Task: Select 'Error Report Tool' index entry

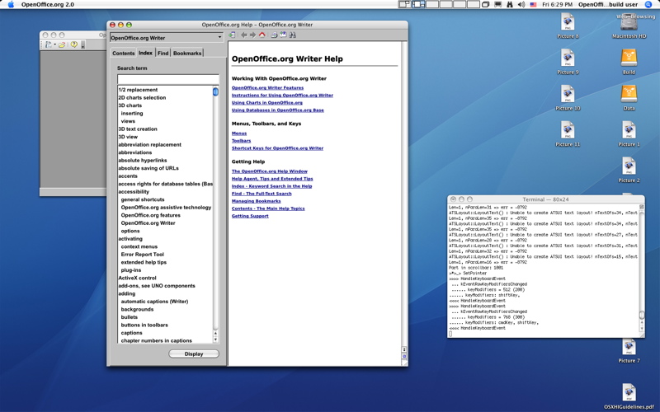Action: pos(142,255)
